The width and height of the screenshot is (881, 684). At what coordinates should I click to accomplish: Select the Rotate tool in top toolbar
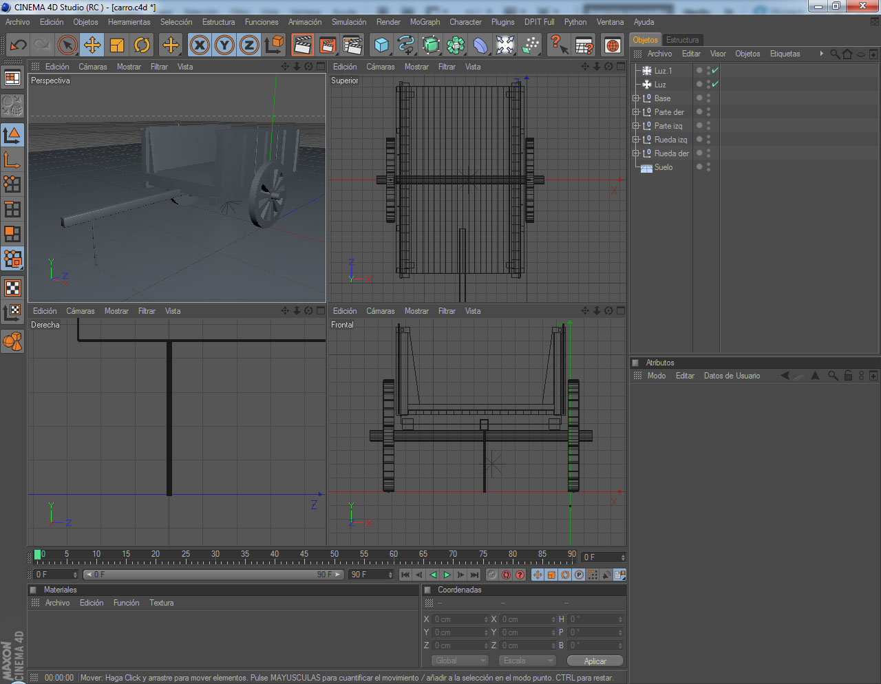(x=142, y=45)
